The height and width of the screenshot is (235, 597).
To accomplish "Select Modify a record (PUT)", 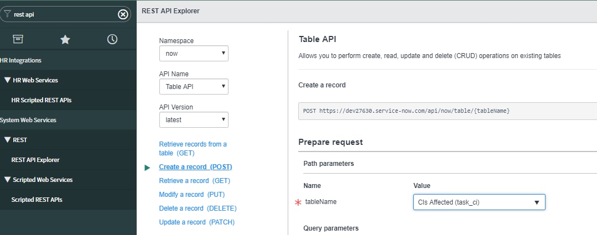I will [192, 194].
